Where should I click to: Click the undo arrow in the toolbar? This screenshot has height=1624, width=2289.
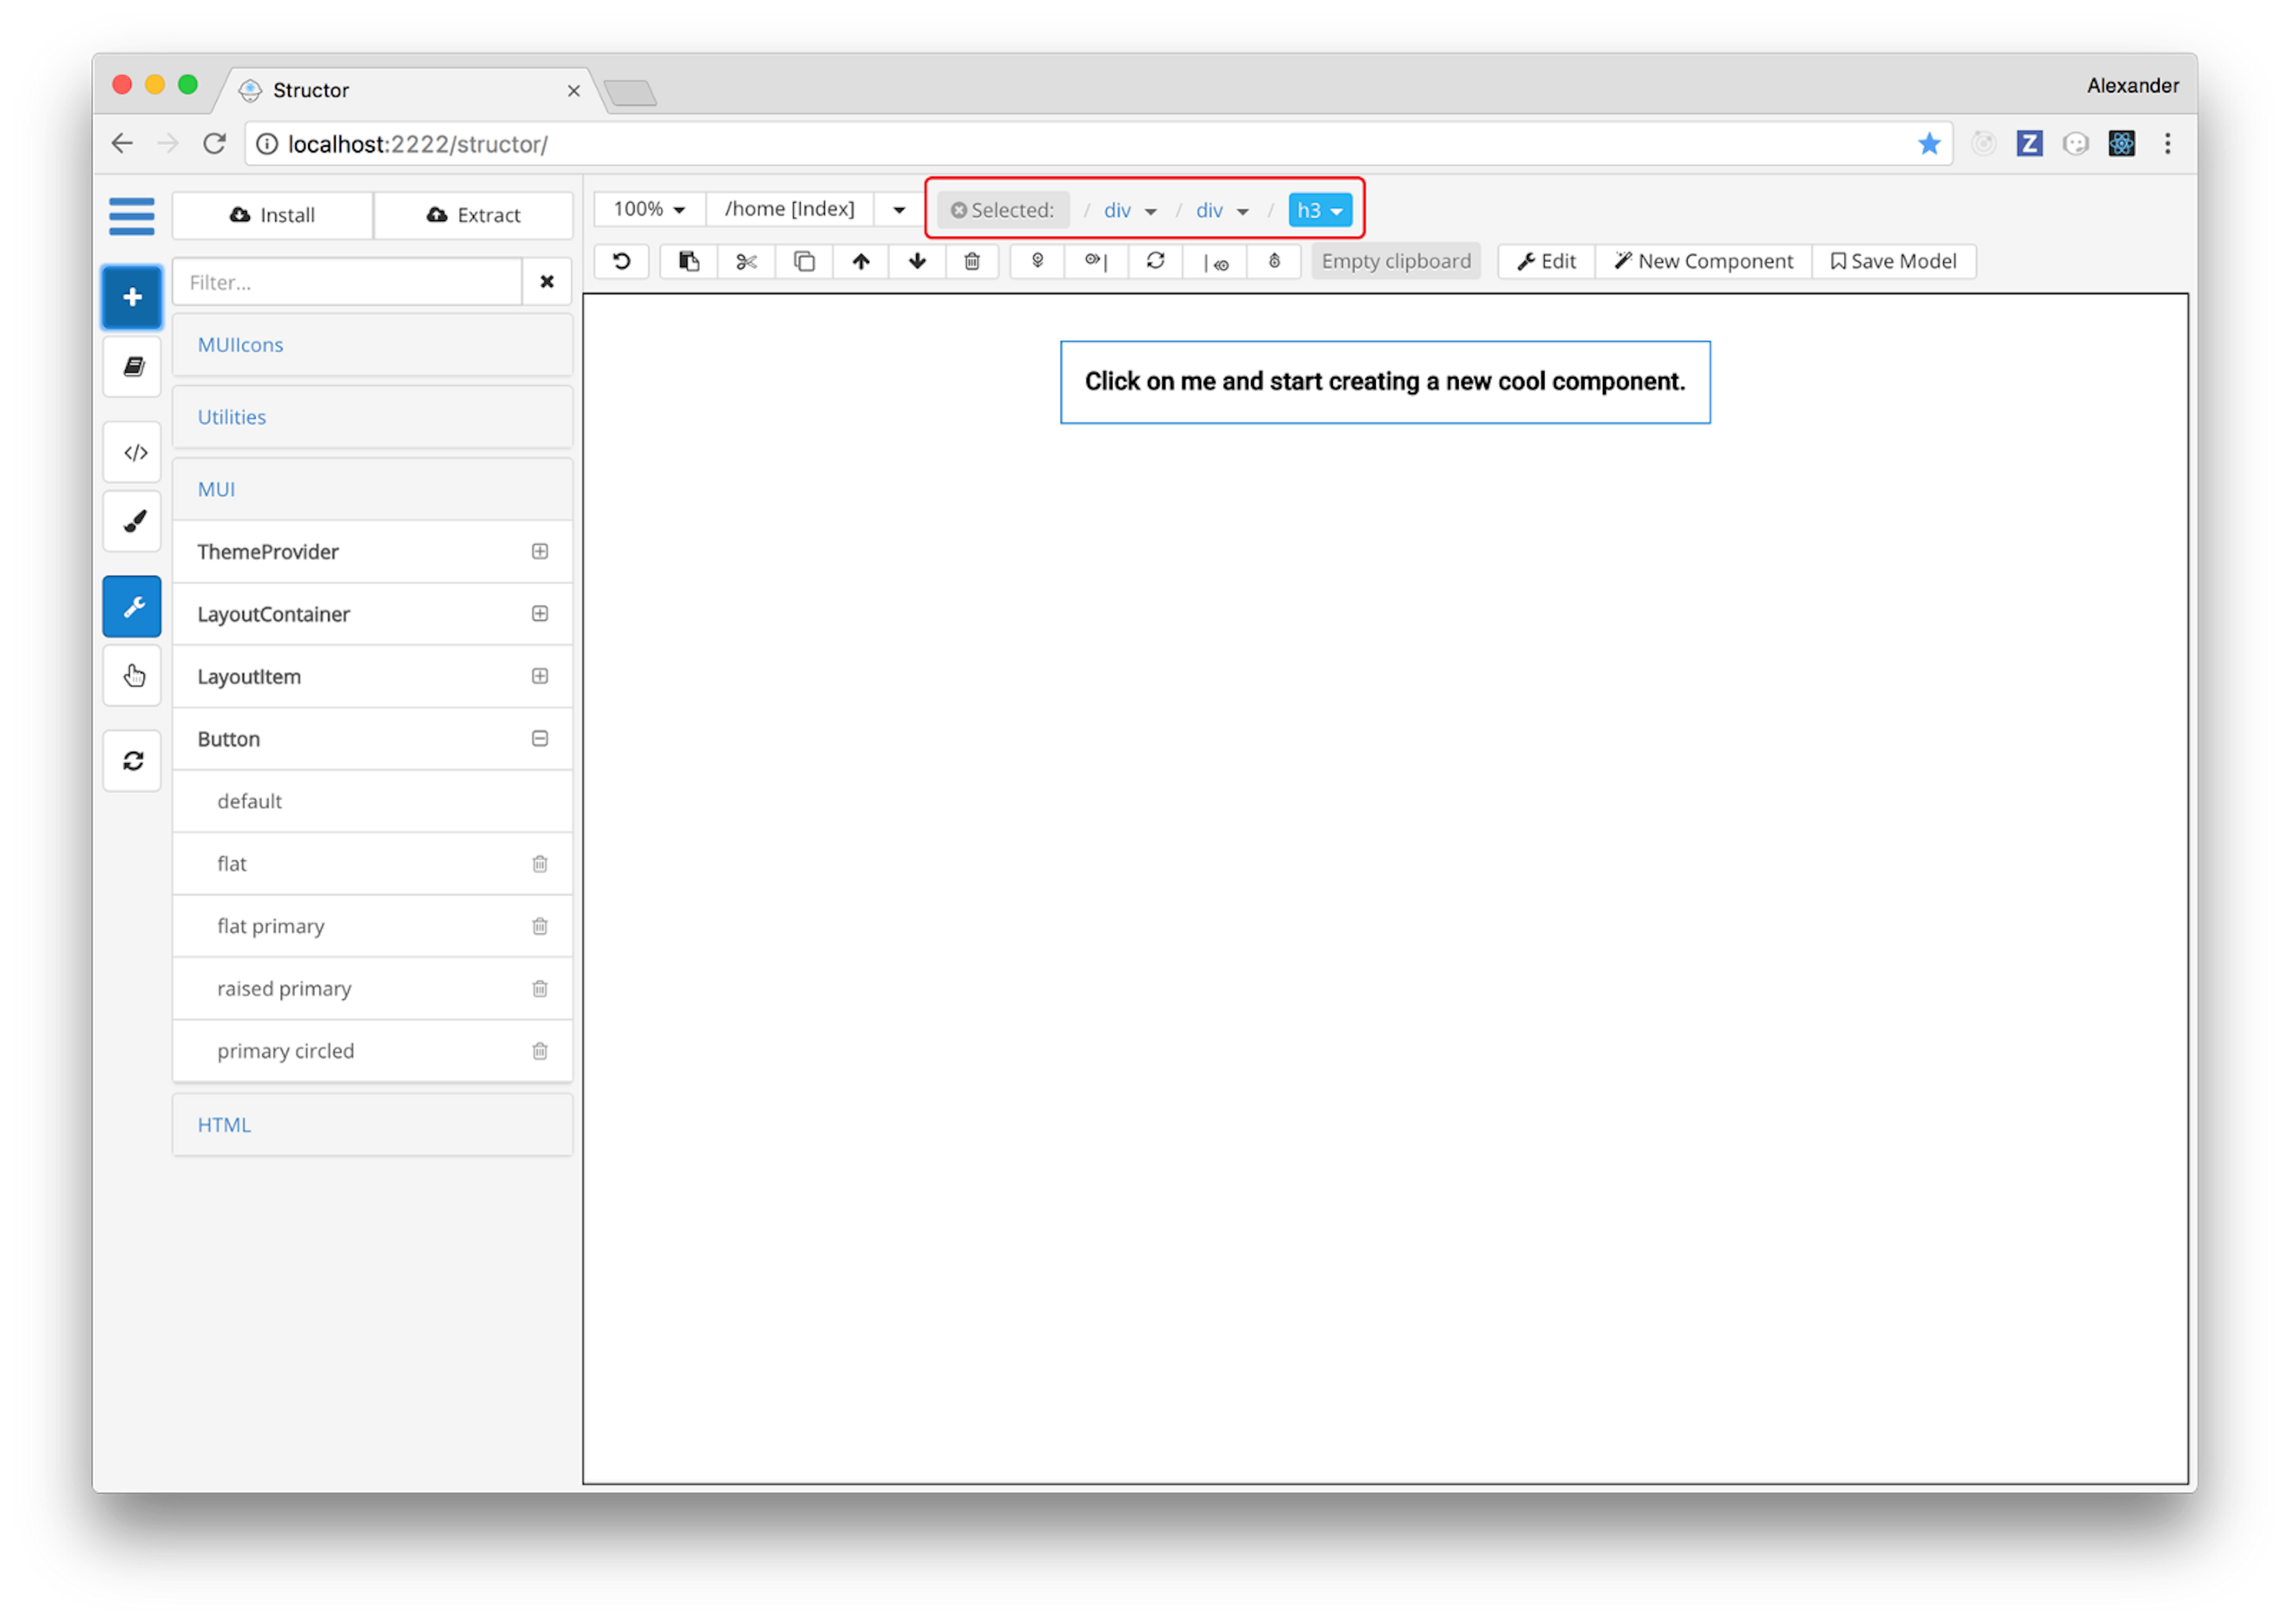[621, 261]
